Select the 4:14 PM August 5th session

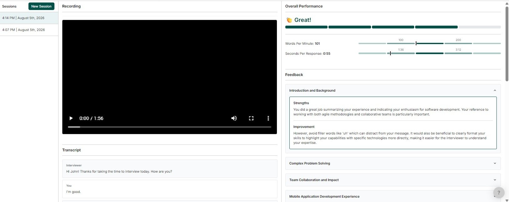pos(29,18)
